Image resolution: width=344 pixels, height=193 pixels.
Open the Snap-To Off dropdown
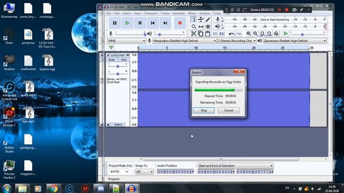click(144, 172)
